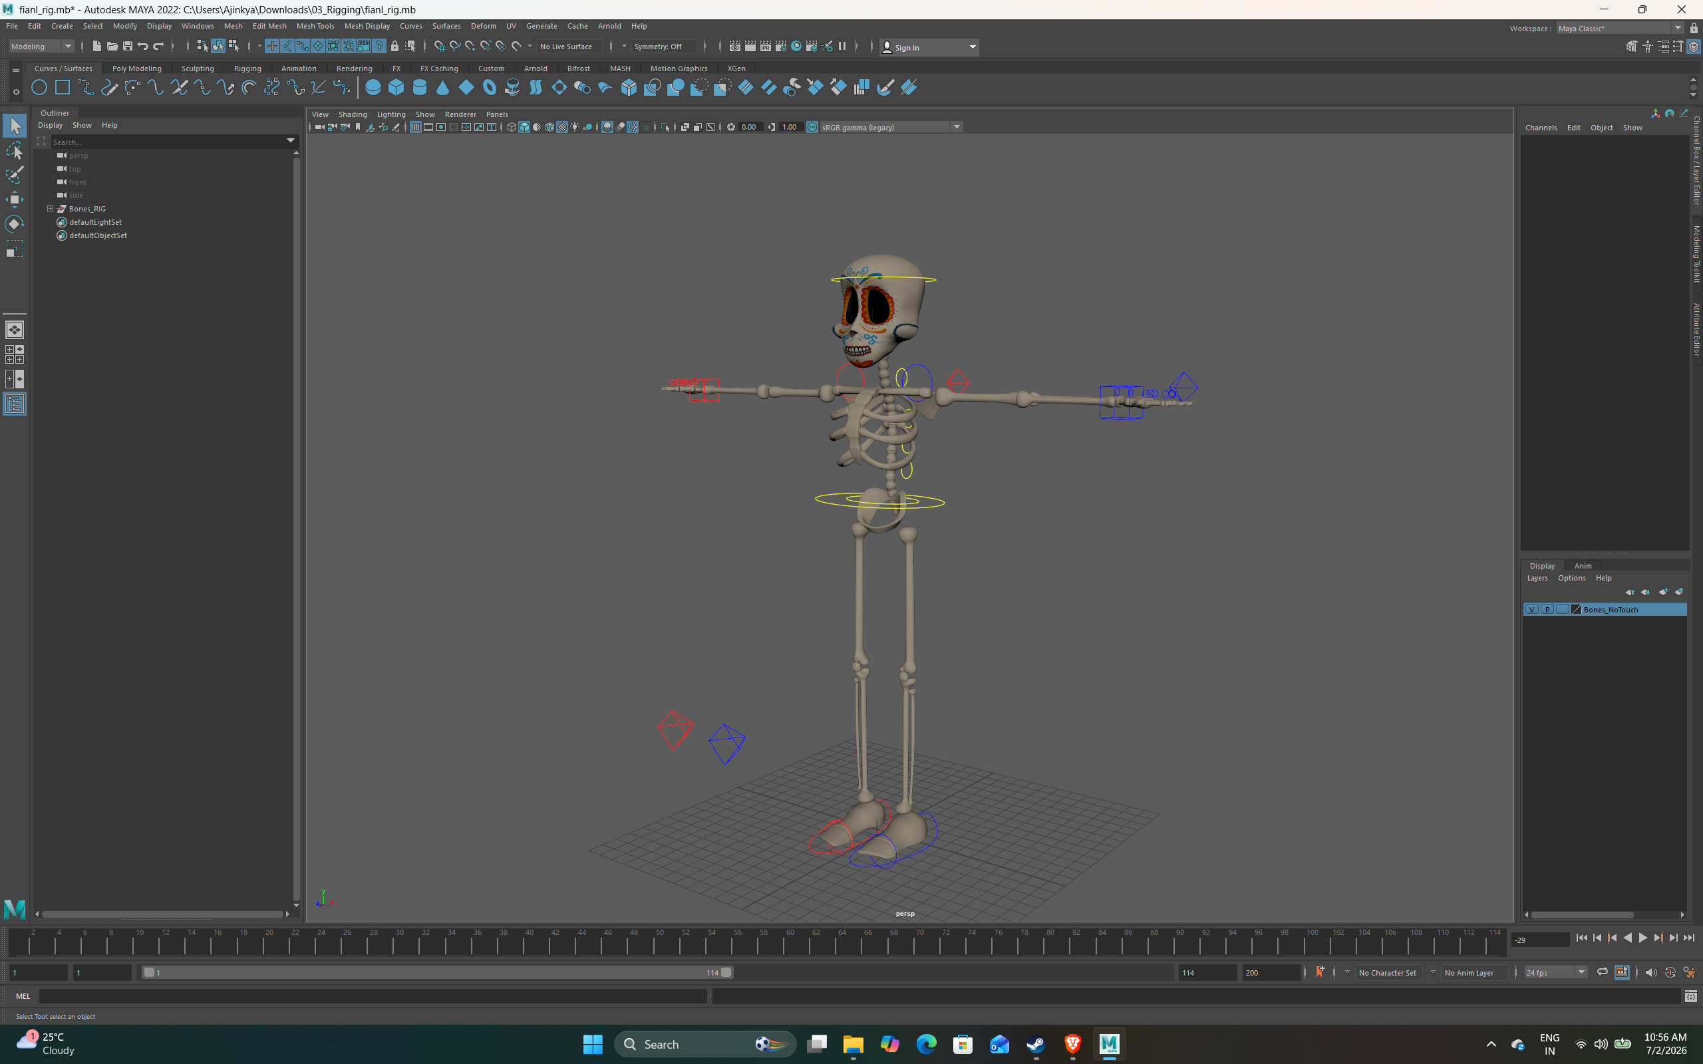Open Render Settings from status line
1703x1064 pixels.
click(781, 47)
